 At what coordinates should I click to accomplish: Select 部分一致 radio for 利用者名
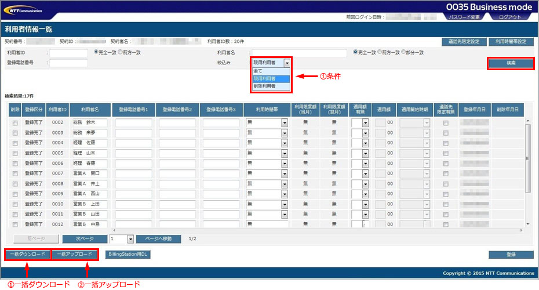pos(404,52)
